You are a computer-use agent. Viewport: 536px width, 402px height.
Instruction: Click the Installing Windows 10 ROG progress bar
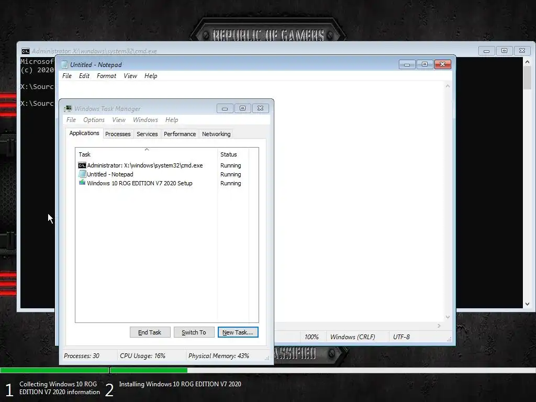coord(322,370)
